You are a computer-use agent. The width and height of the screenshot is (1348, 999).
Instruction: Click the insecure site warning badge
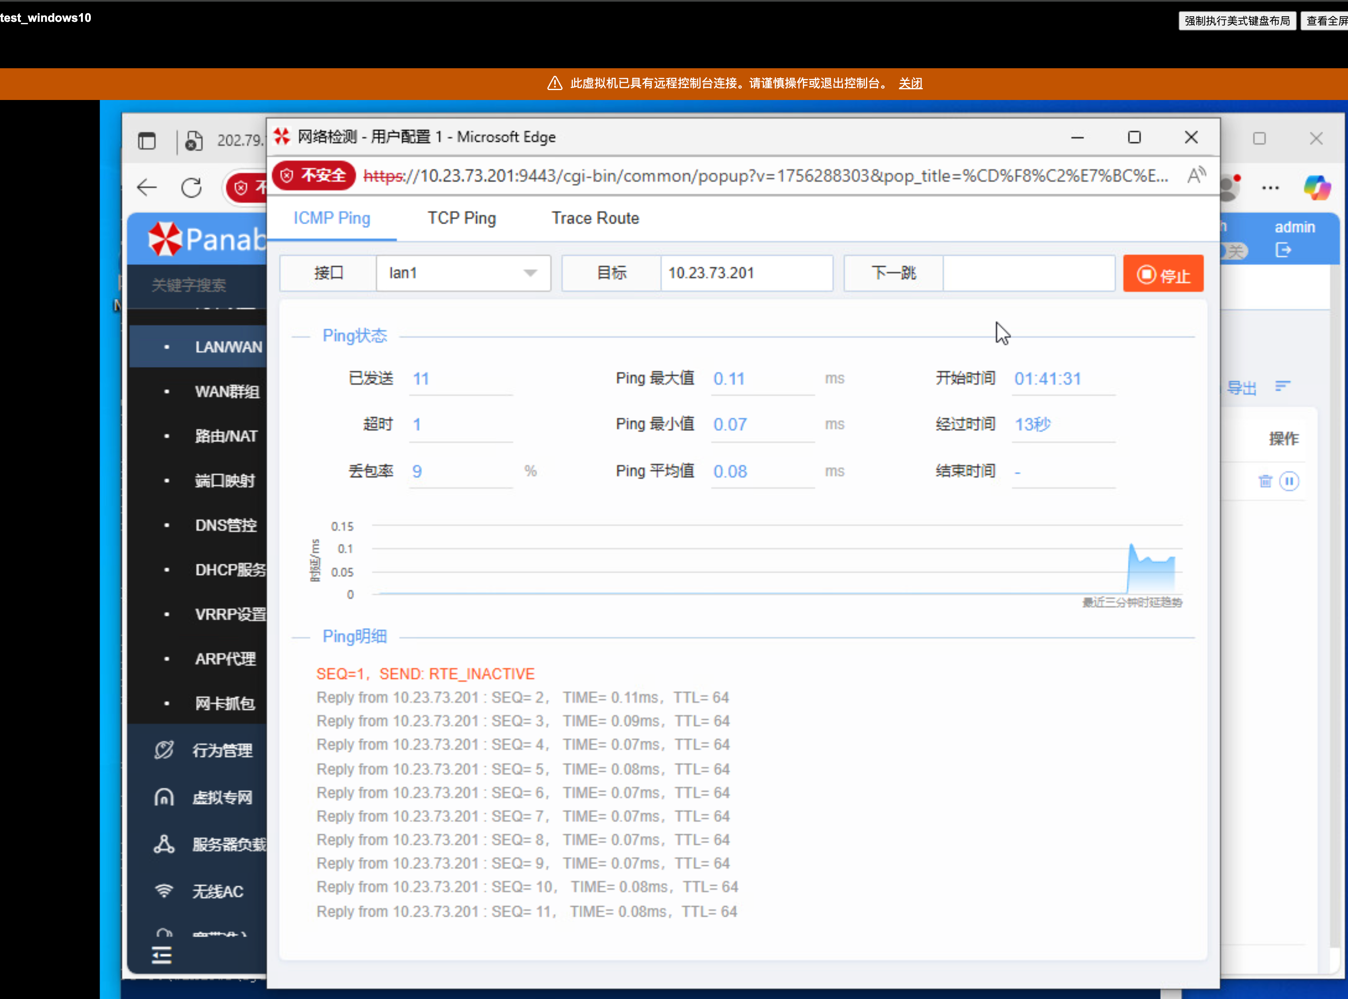314,176
